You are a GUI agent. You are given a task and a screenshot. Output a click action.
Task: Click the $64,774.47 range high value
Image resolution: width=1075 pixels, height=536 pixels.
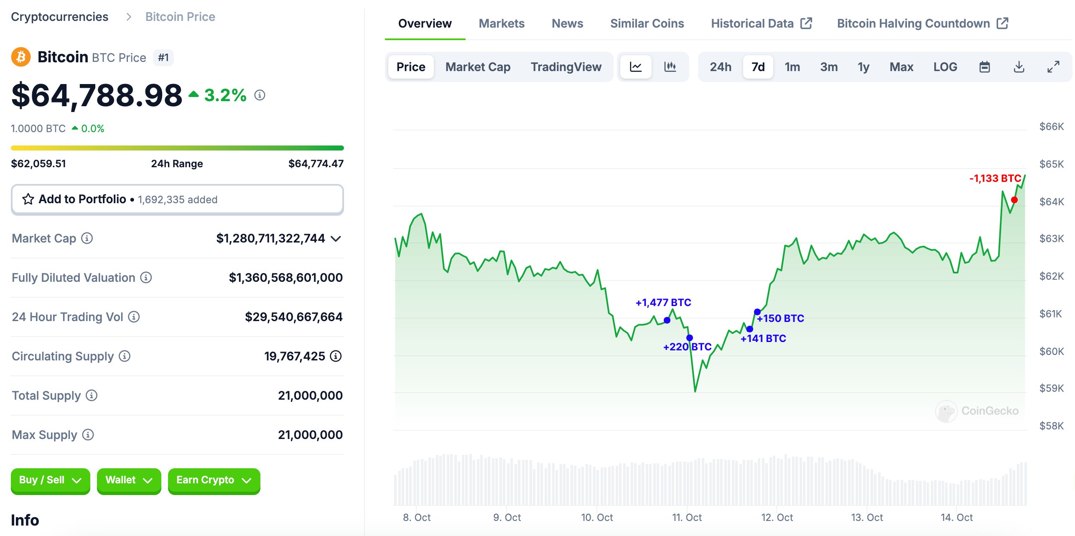tap(316, 163)
